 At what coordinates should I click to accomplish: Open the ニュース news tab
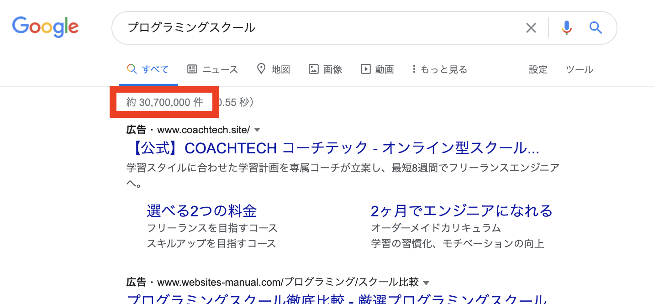click(213, 69)
